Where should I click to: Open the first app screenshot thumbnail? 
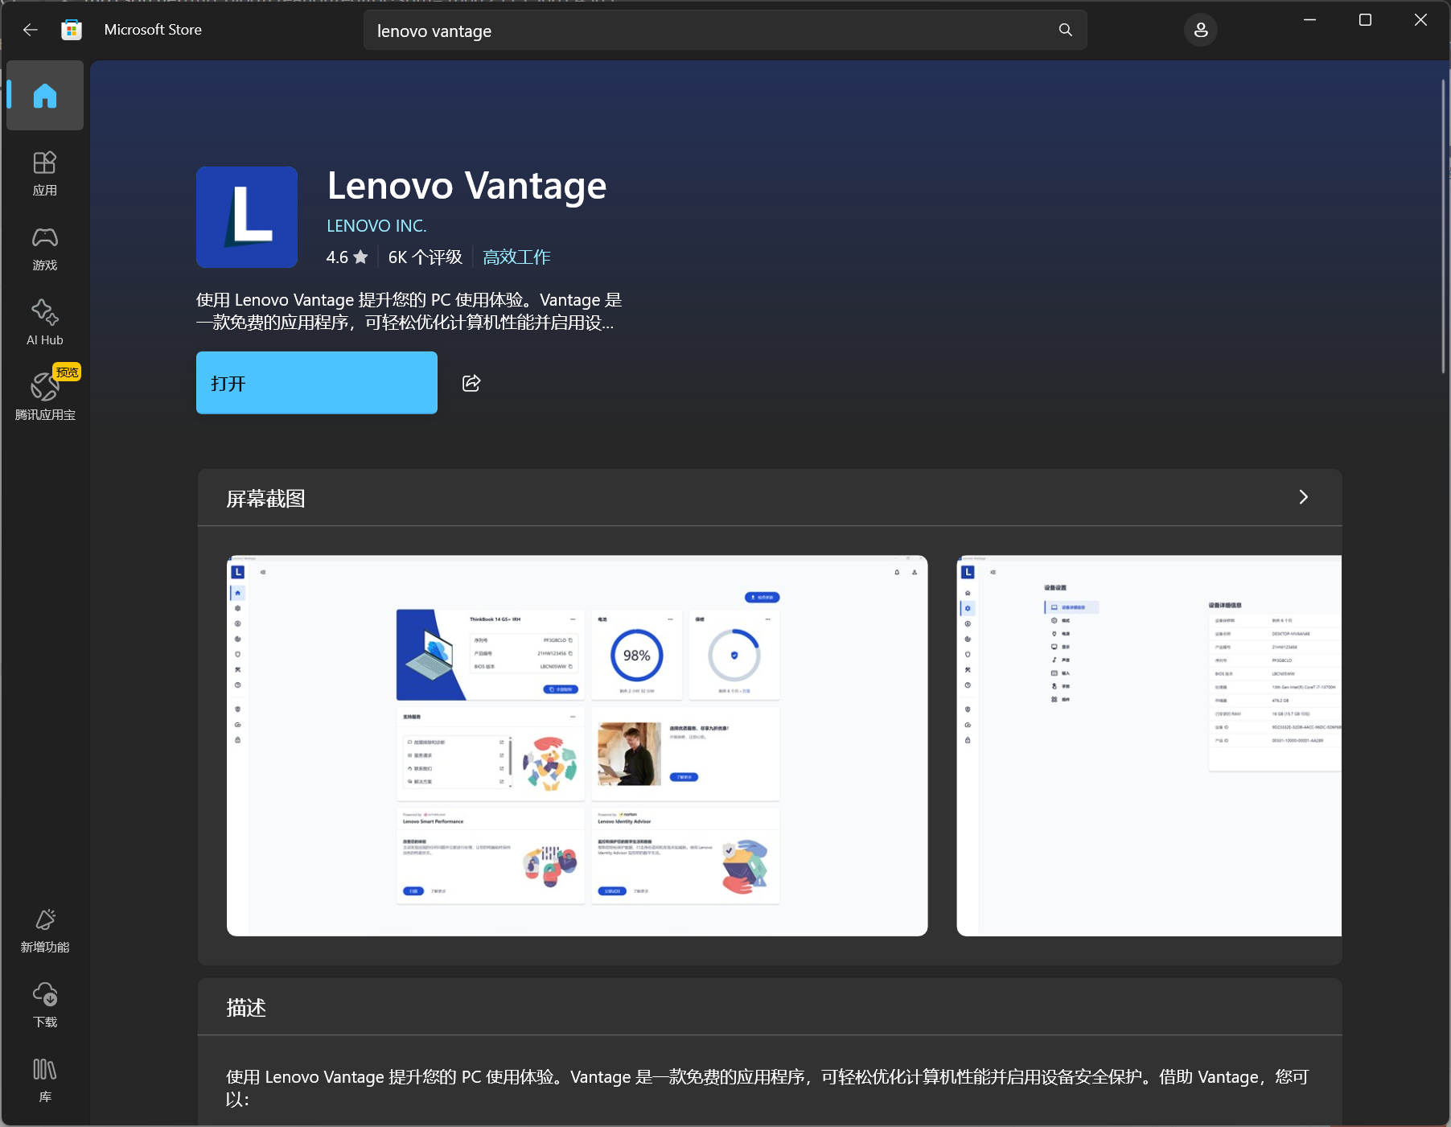point(578,746)
